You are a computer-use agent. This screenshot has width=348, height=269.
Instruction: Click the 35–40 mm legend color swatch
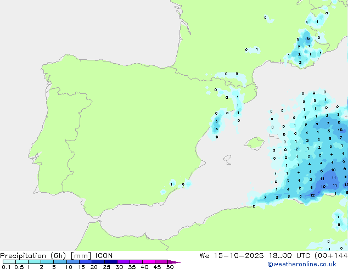click(136, 262)
